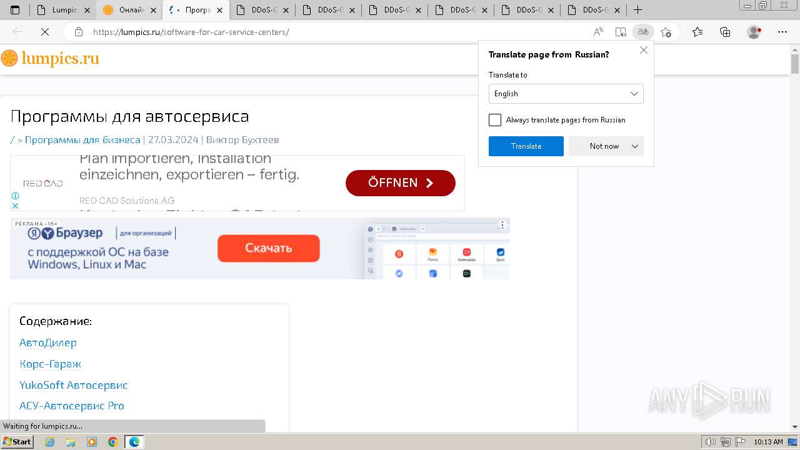The image size is (800, 450).
Task: Launch Internet Explorer from the taskbar
Action: click(x=50, y=442)
